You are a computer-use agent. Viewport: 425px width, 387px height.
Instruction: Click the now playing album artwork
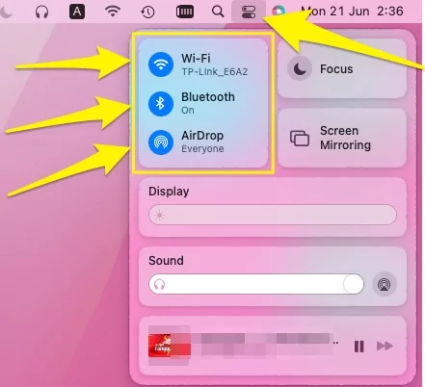point(170,346)
